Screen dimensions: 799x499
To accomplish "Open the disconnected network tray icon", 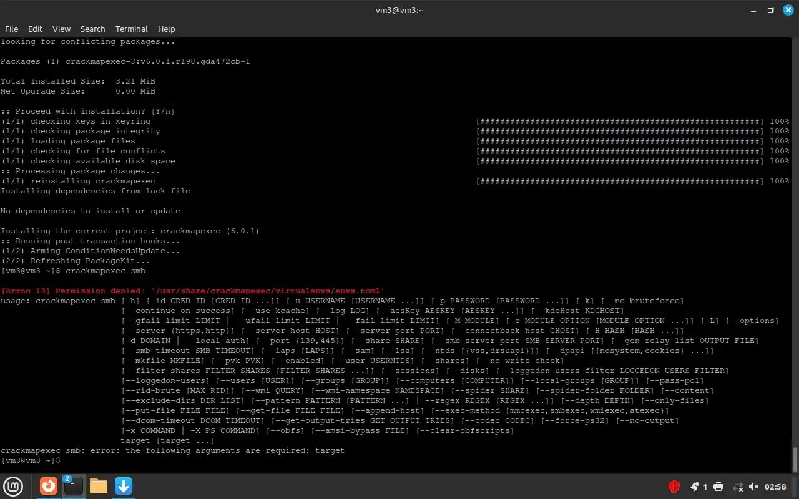I will pos(738,487).
